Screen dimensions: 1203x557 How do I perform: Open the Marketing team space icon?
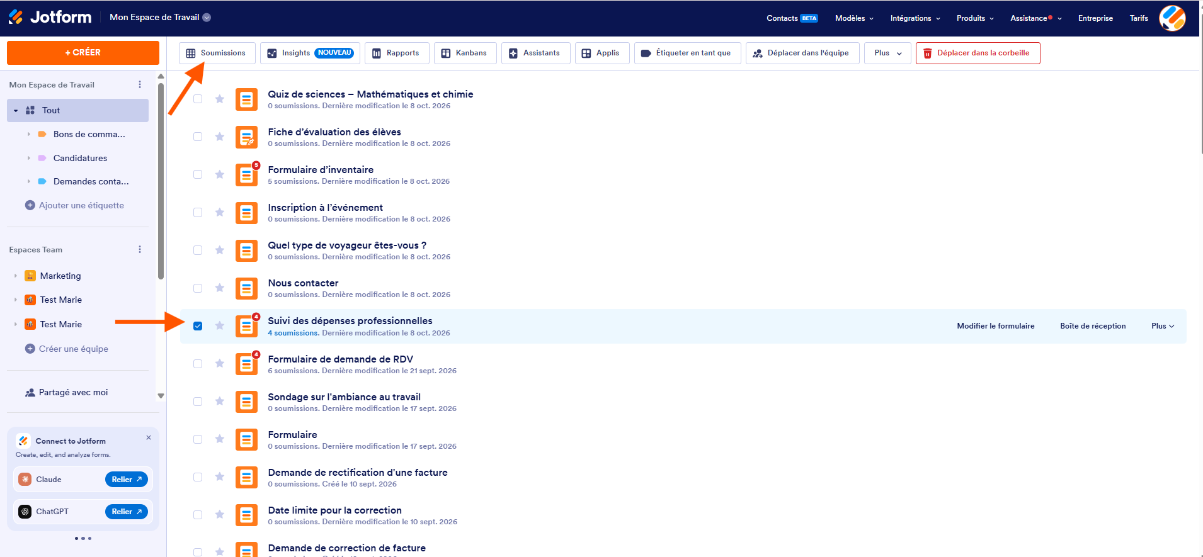coord(30,276)
